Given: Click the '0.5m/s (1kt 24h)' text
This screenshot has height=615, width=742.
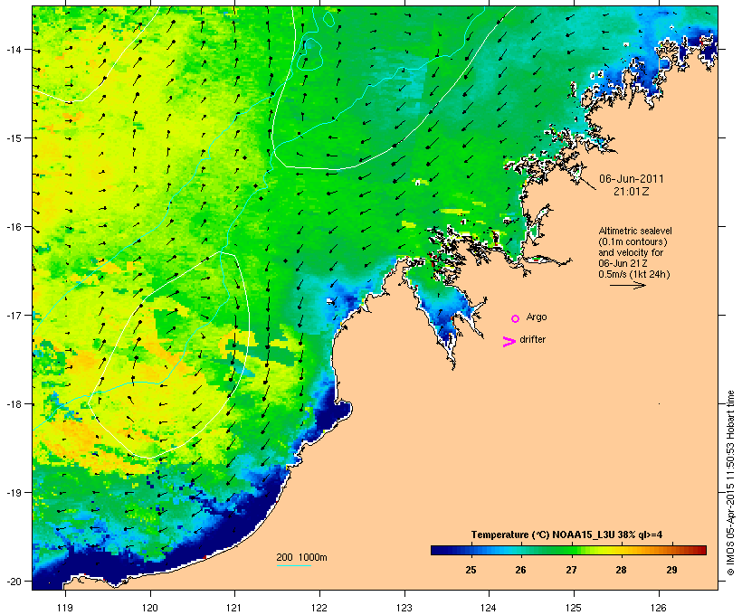Looking at the screenshot, I should 634,274.
